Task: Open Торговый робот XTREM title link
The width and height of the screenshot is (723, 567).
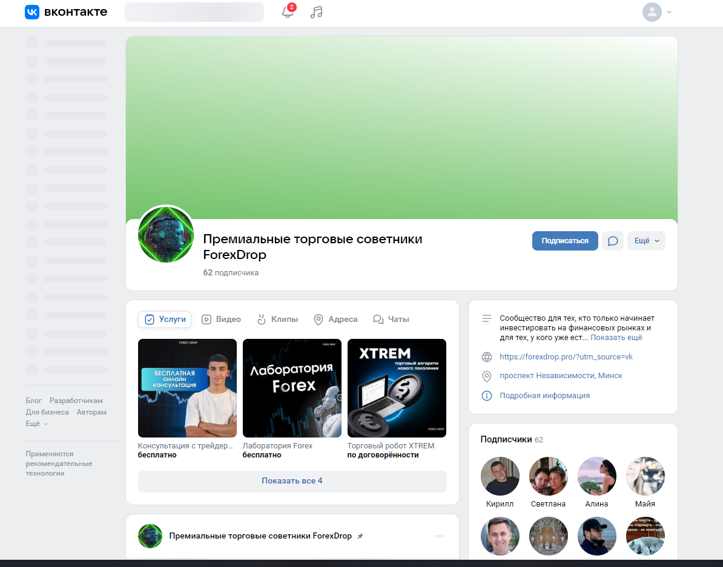Action: click(391, 446)
